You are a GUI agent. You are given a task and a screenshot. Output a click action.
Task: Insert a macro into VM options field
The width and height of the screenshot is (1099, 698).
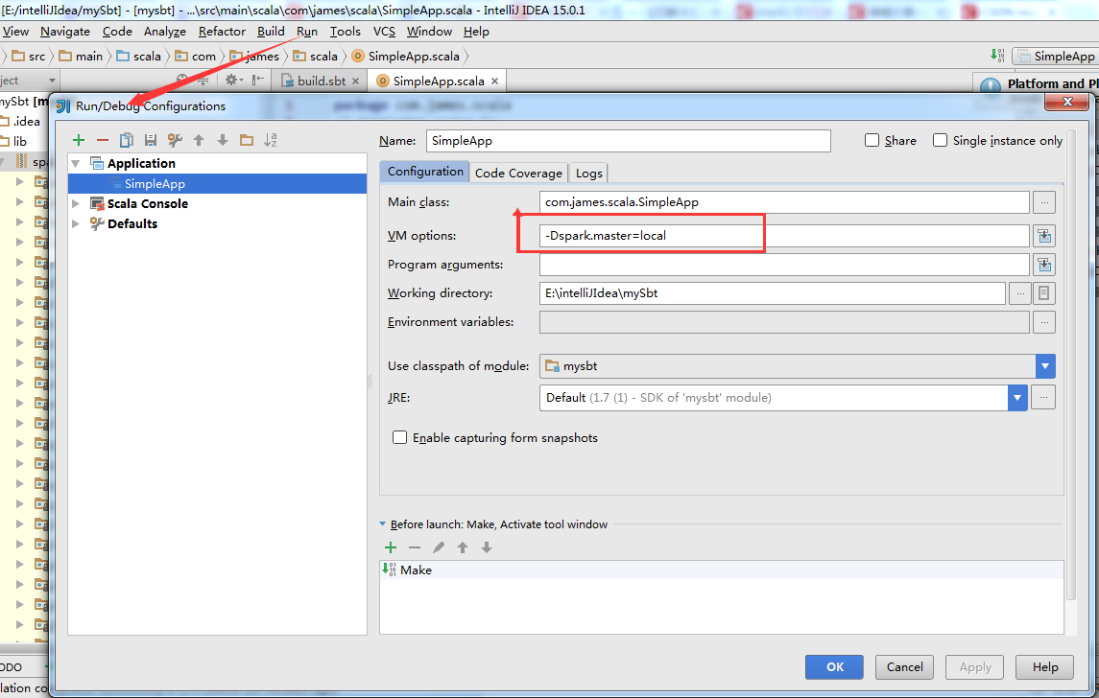pyautogui.click(x=1044, y=236)
